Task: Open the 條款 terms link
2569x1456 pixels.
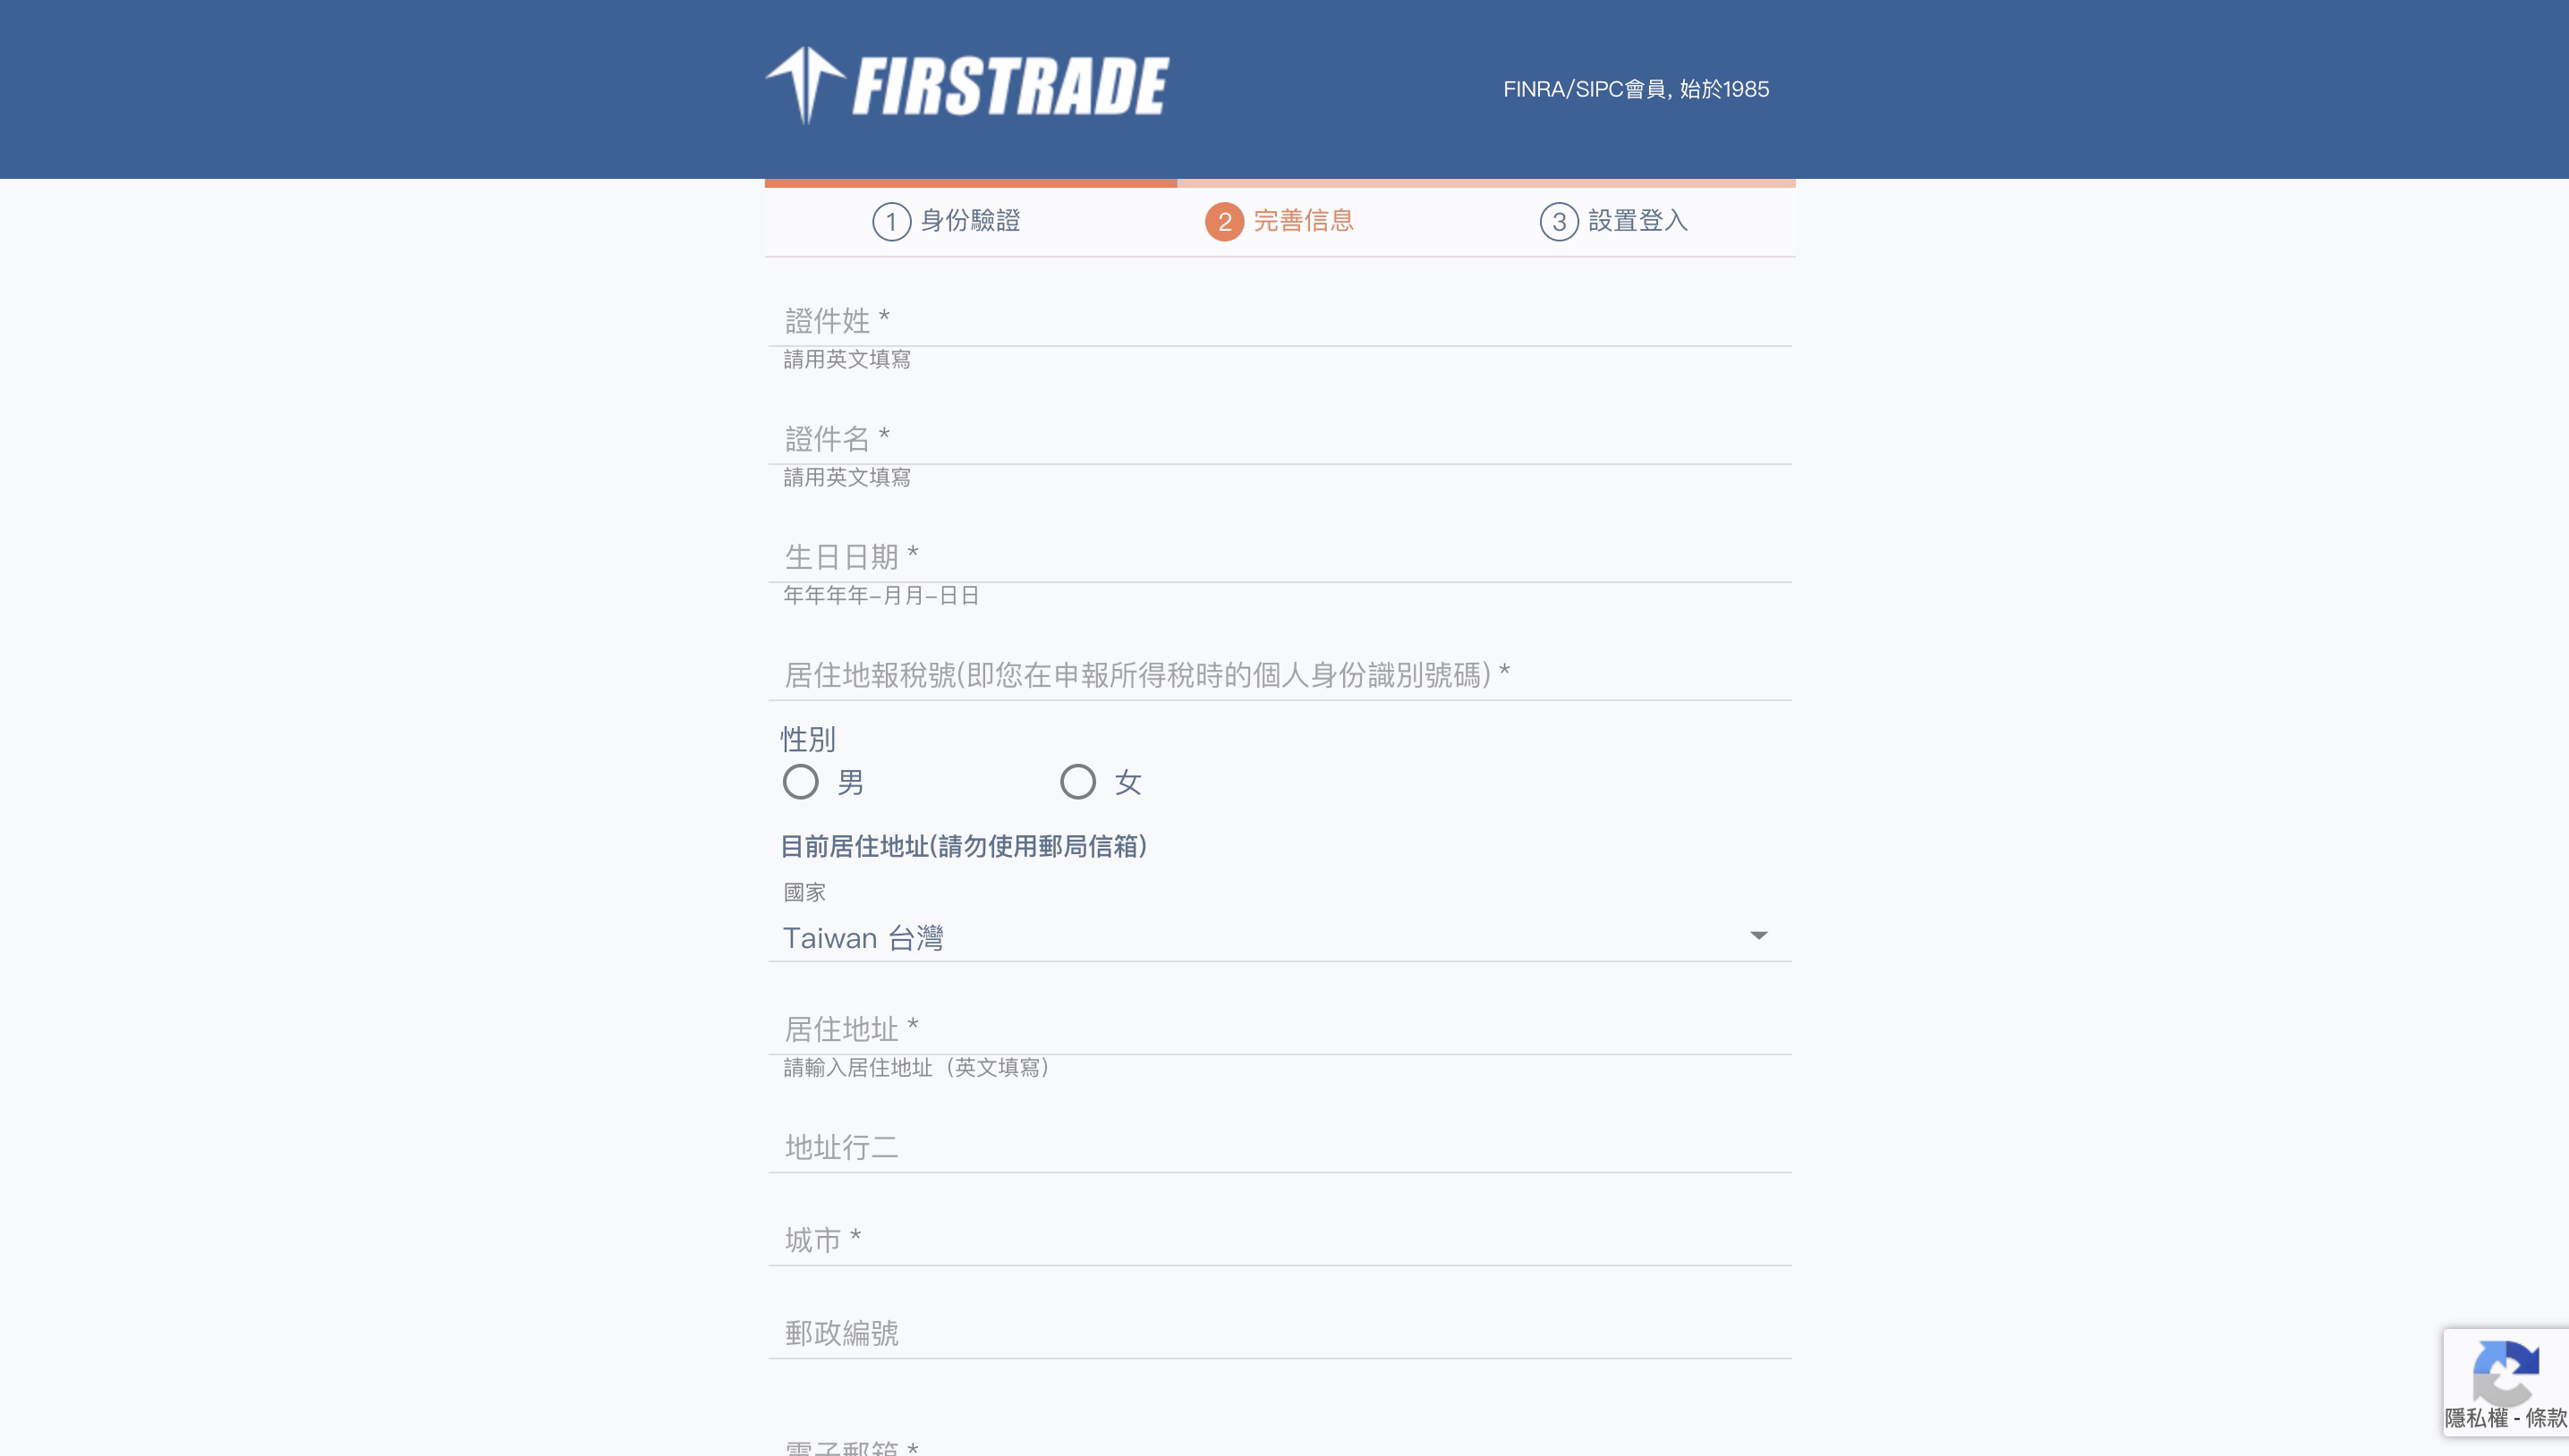Action: tap(2546, 1418)
